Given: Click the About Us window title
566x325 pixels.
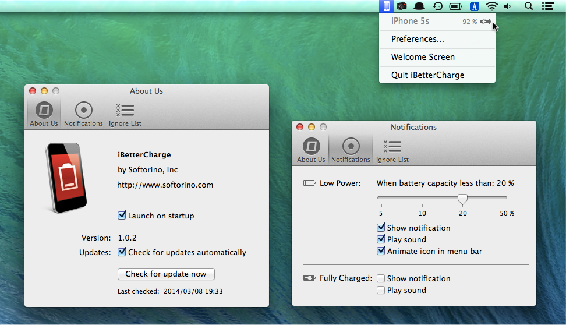Looking at the screenshot, I should 146,91.
